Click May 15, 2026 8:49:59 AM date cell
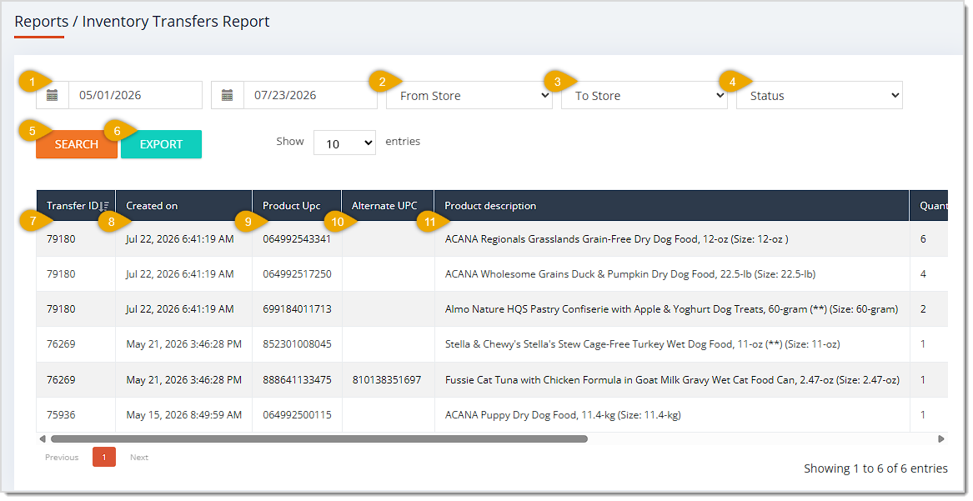The height and width of the screenshot is (501, 973). click(x=183, y=415)
